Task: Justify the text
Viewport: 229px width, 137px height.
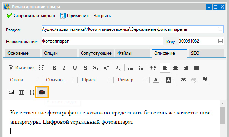Action: 196,68
